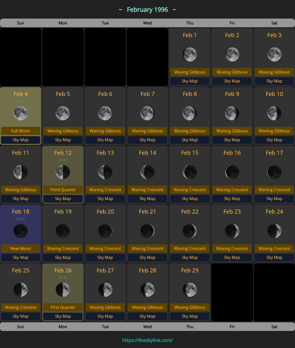The image size is (295, 348).
Task: Select the Third Quarter moon image on Feb 12
Action: (x=63, y=172)
